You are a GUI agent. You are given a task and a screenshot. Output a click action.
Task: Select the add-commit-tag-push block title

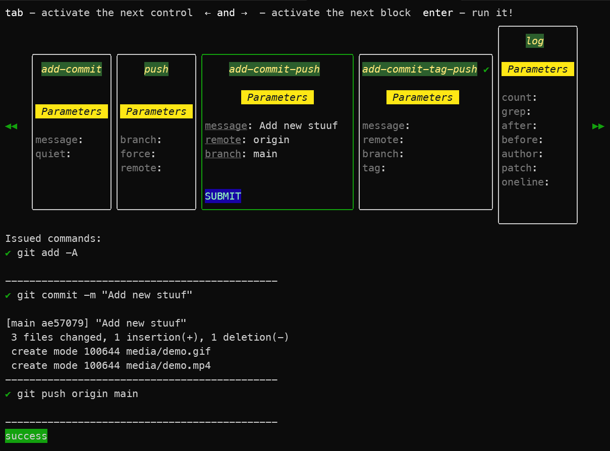click(x=420, y=69)
